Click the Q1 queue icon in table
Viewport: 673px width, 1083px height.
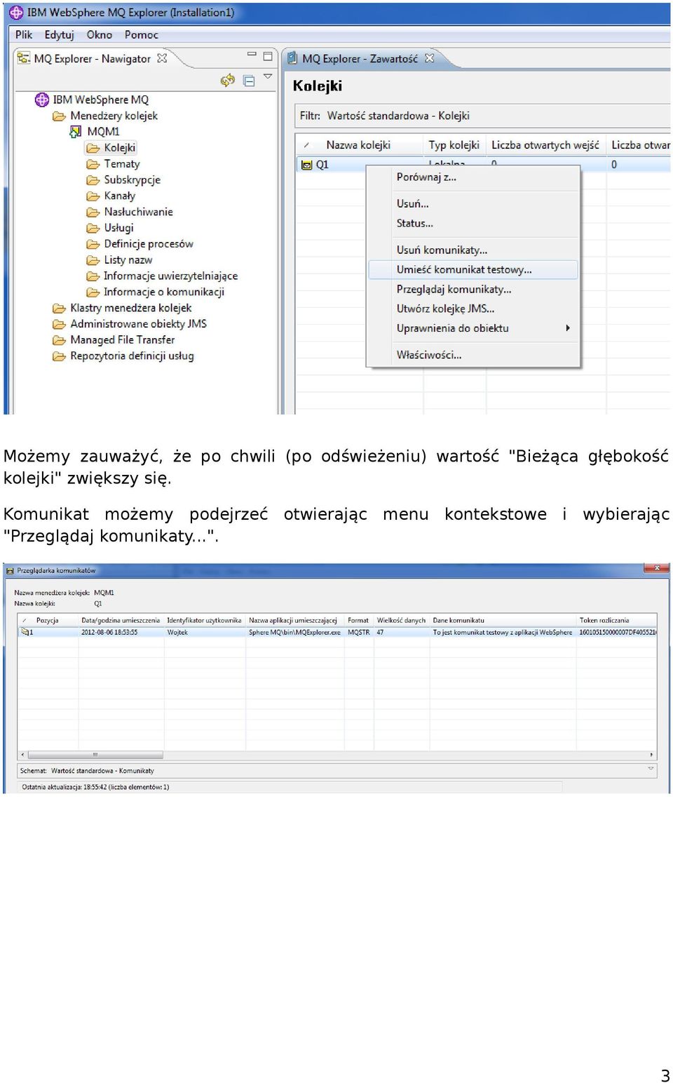[x=306, y=165]
